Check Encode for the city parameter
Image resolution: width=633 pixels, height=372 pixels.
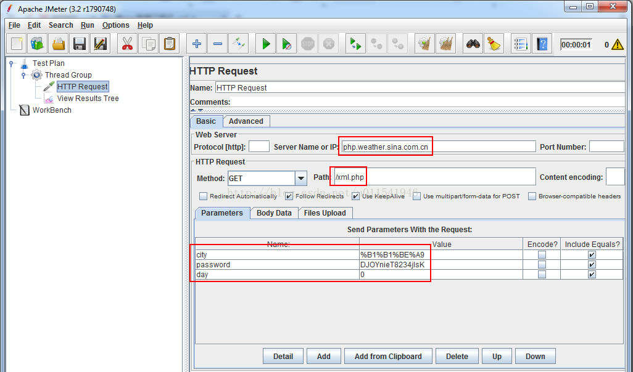(542, 255)
